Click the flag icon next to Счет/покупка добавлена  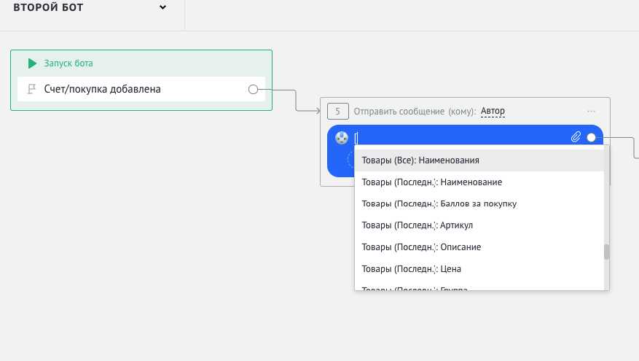click(x=31, y=89)
